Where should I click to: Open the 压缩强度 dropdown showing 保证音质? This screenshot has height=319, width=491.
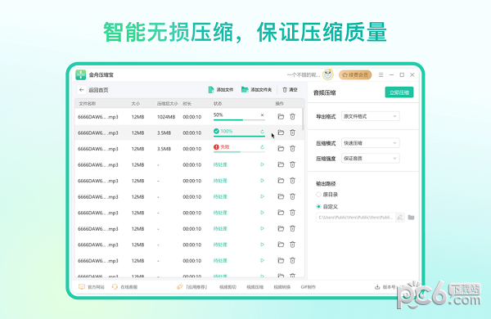click(370, 159)
